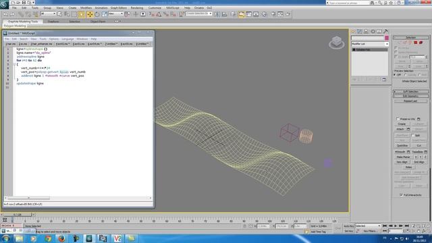Image resolution: width=432 pixels, height=243 pixels.
Task: Open Chrome from the taskbar
Action: point(48,238)
